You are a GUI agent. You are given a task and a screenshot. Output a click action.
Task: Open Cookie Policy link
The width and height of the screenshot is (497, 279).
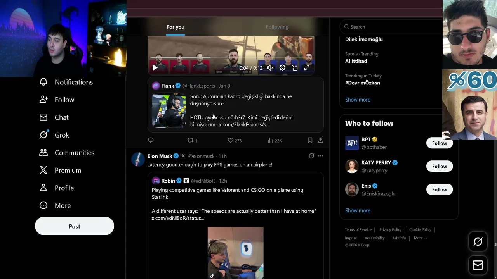click(420, 229)
